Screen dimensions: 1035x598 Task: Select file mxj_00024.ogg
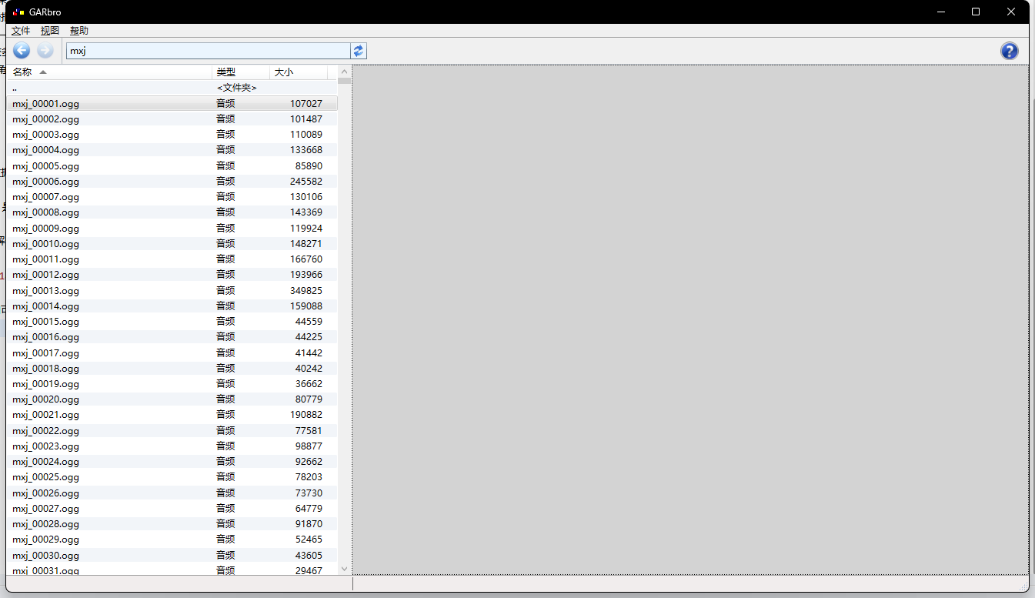[x=172, y=462]
